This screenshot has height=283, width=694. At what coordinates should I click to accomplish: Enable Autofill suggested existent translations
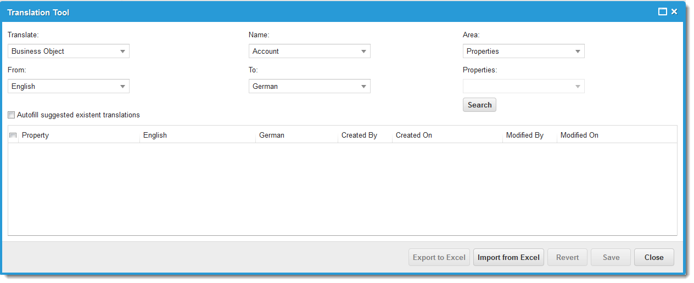pos(12,115)
